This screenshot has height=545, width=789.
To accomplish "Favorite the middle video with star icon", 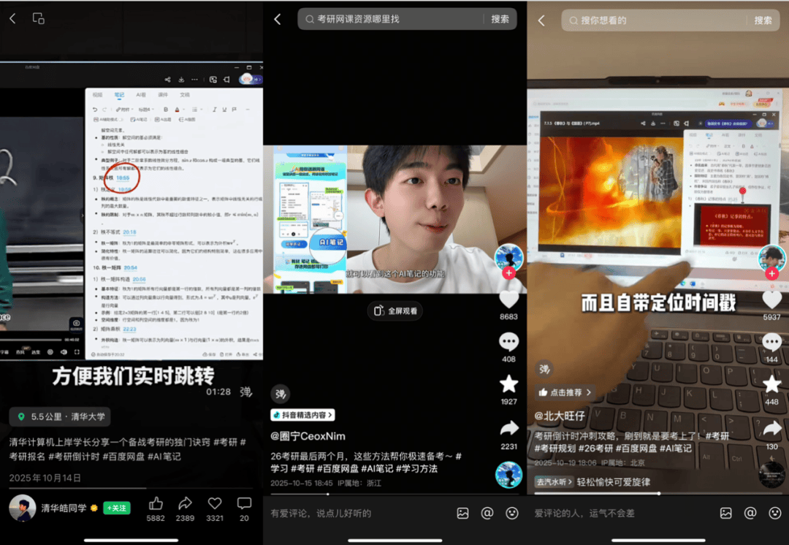I will pyautogui.click(x=508, y=384).
